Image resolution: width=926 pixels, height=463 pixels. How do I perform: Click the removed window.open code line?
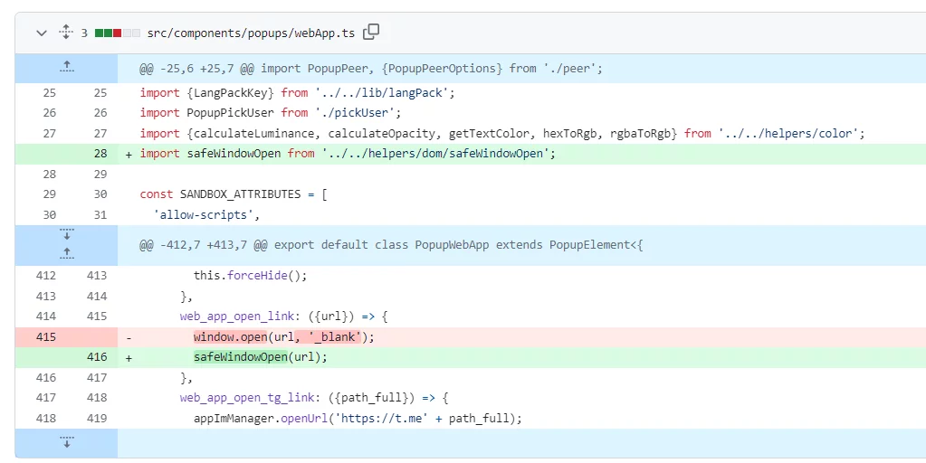coord(283,336)
